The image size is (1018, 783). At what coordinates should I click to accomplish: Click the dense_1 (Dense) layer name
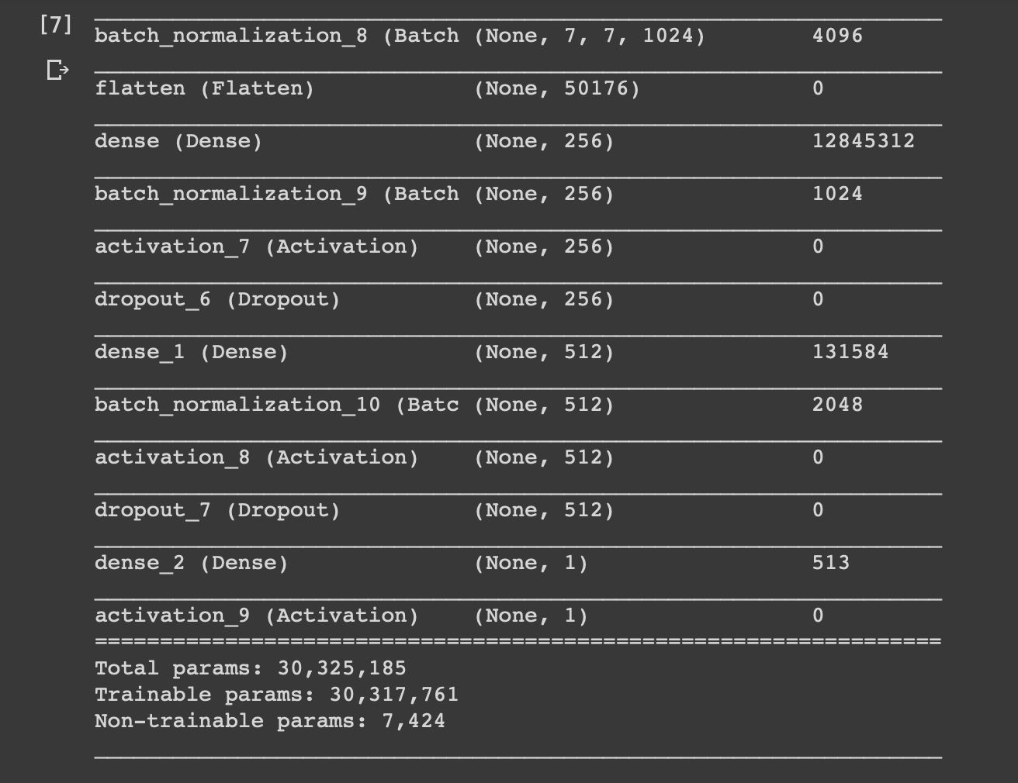[x=191, y=352]
